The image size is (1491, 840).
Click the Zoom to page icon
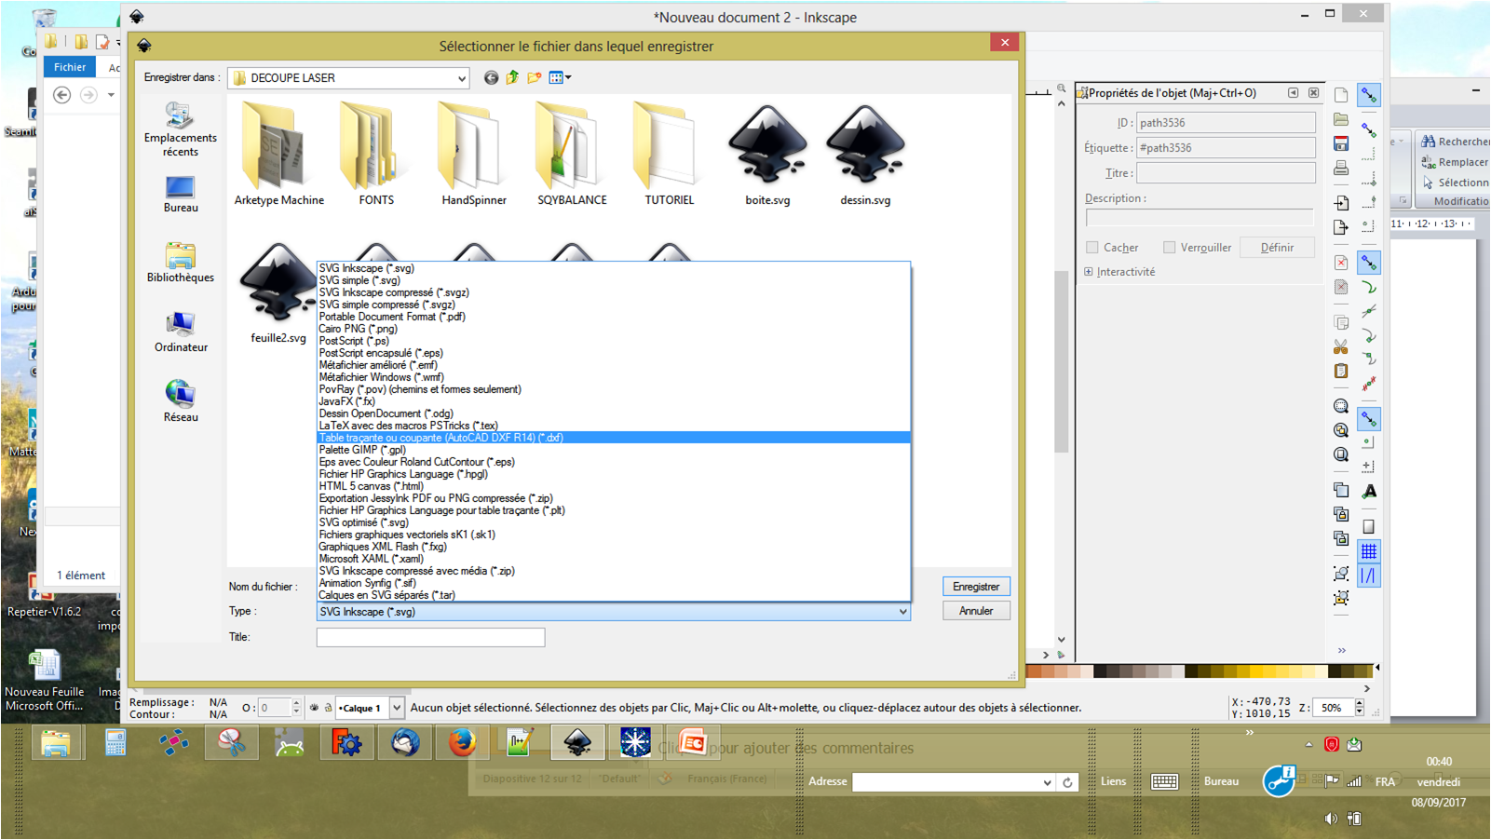[1341, 454]
